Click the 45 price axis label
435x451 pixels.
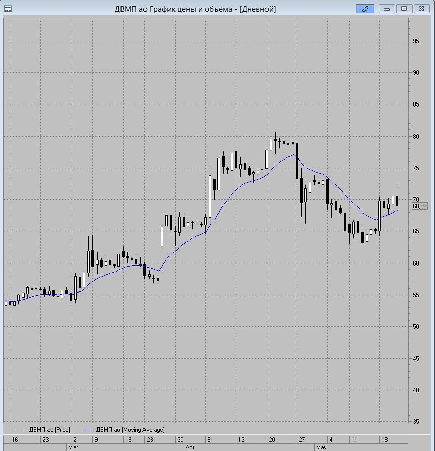(416, 358)
